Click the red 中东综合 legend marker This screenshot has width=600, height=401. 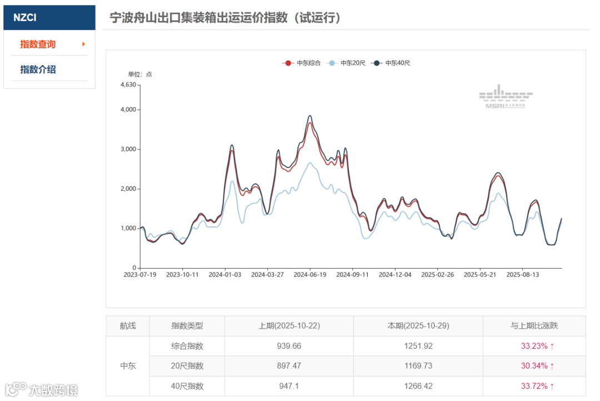coord(288,63)
